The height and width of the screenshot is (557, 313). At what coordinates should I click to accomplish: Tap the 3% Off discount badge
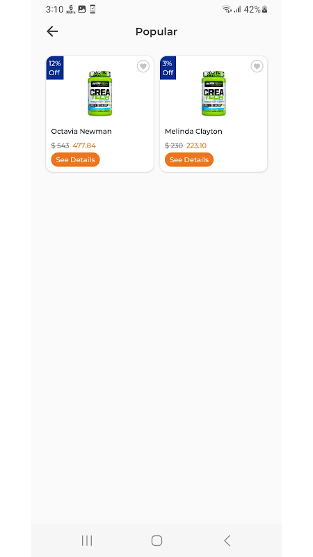[168, 68]
